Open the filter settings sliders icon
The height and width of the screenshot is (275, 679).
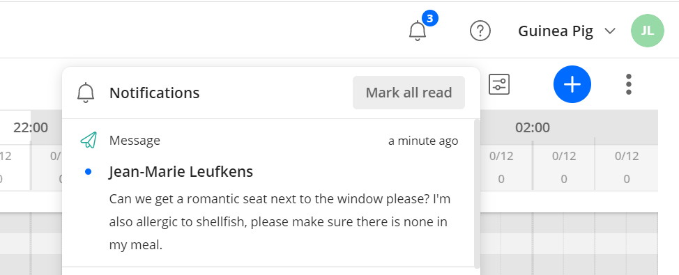(499, 84)
